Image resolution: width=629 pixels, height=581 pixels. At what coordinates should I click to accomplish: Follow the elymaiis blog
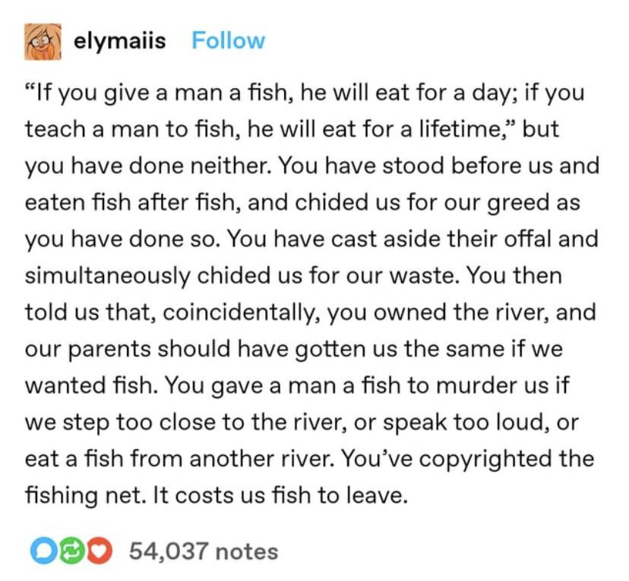[228, 41]
